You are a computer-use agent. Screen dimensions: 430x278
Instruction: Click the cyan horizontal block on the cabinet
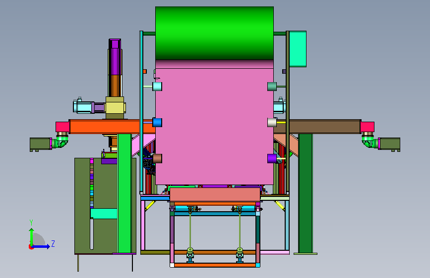tap(104, 214)
